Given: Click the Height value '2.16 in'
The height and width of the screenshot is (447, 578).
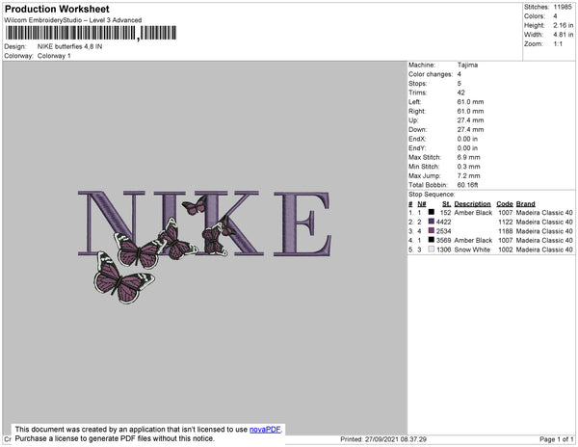Looking at the screenshot, I should (564, 25).
